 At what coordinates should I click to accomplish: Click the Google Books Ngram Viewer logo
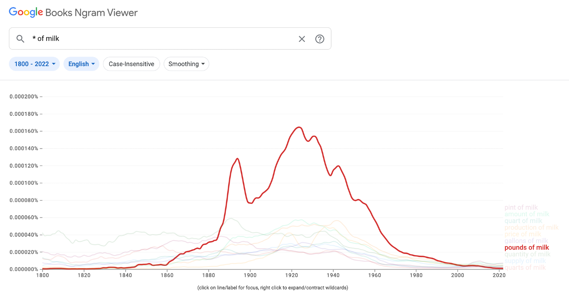click(x=73, y=12)
